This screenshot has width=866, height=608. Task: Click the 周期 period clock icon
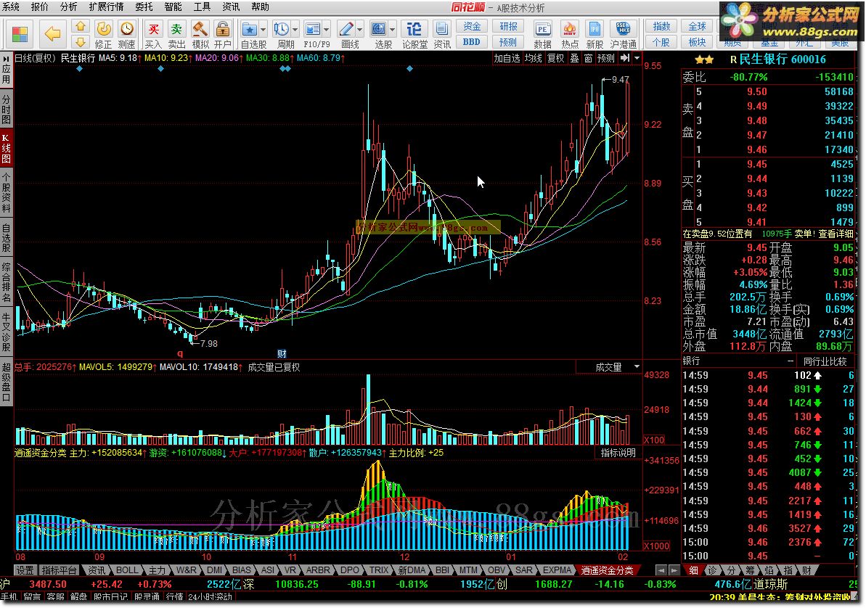[281, 29]
